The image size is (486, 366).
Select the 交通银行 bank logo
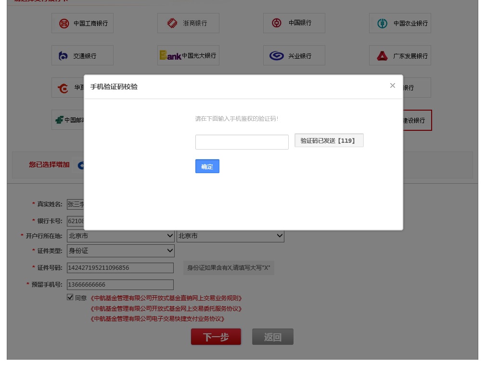pyautogui.click(x=82, y=55)
